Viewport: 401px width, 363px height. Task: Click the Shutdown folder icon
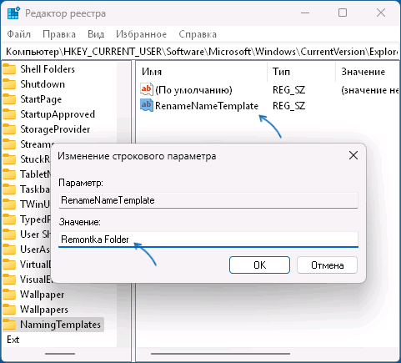pos(9,84)
